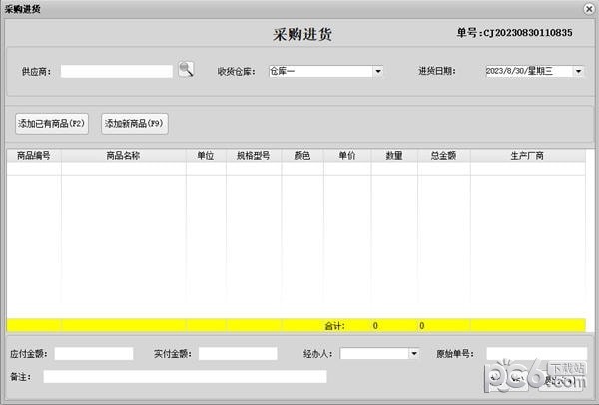Focus the 供应商 input field
Screen dimensions: 599x405
[x=117, y=71]
